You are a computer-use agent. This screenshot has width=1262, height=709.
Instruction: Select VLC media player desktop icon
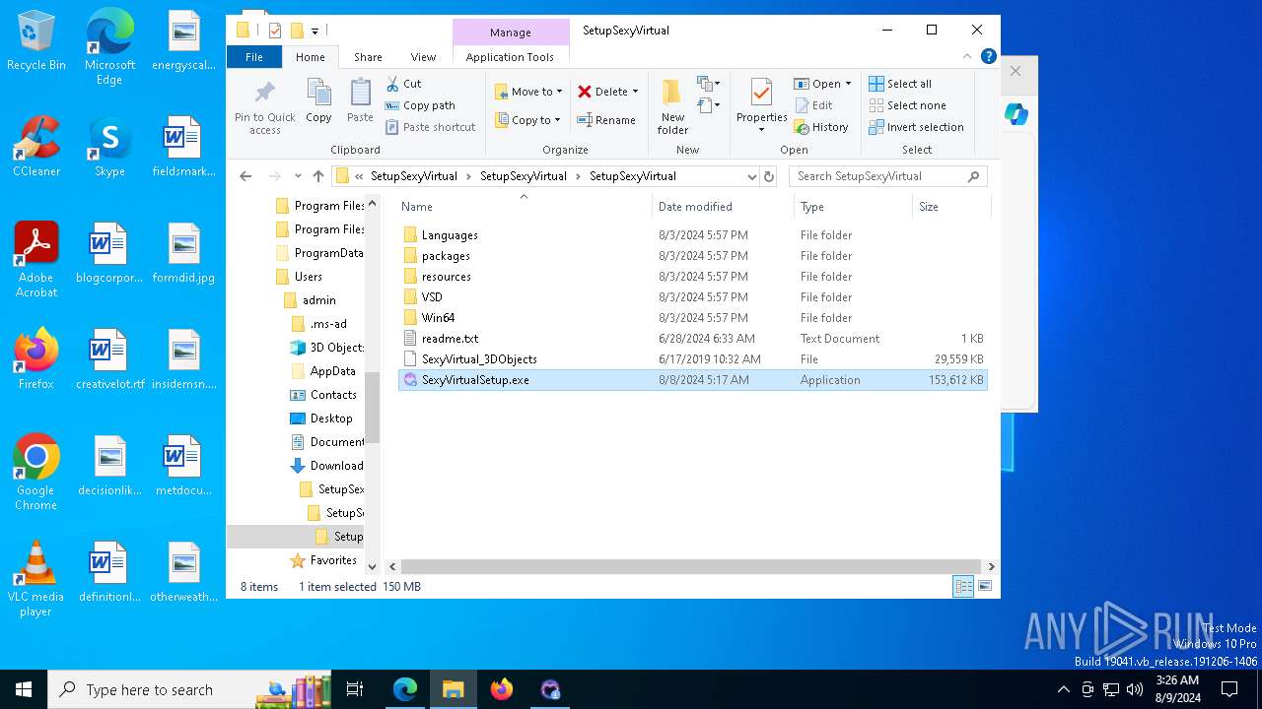[x=36, y=579]
